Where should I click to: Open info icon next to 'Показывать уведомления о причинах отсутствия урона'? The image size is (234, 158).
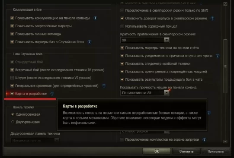(x=218, y=56)
